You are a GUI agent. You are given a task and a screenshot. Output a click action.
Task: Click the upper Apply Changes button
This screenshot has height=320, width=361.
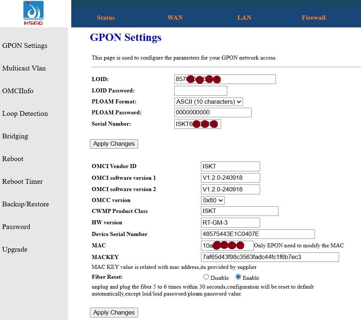[114, 144]
